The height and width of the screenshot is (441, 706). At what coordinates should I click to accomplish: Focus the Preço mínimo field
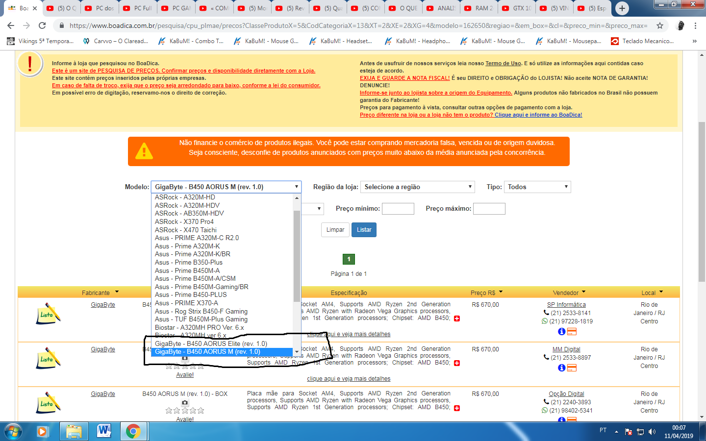click(398, 209)
